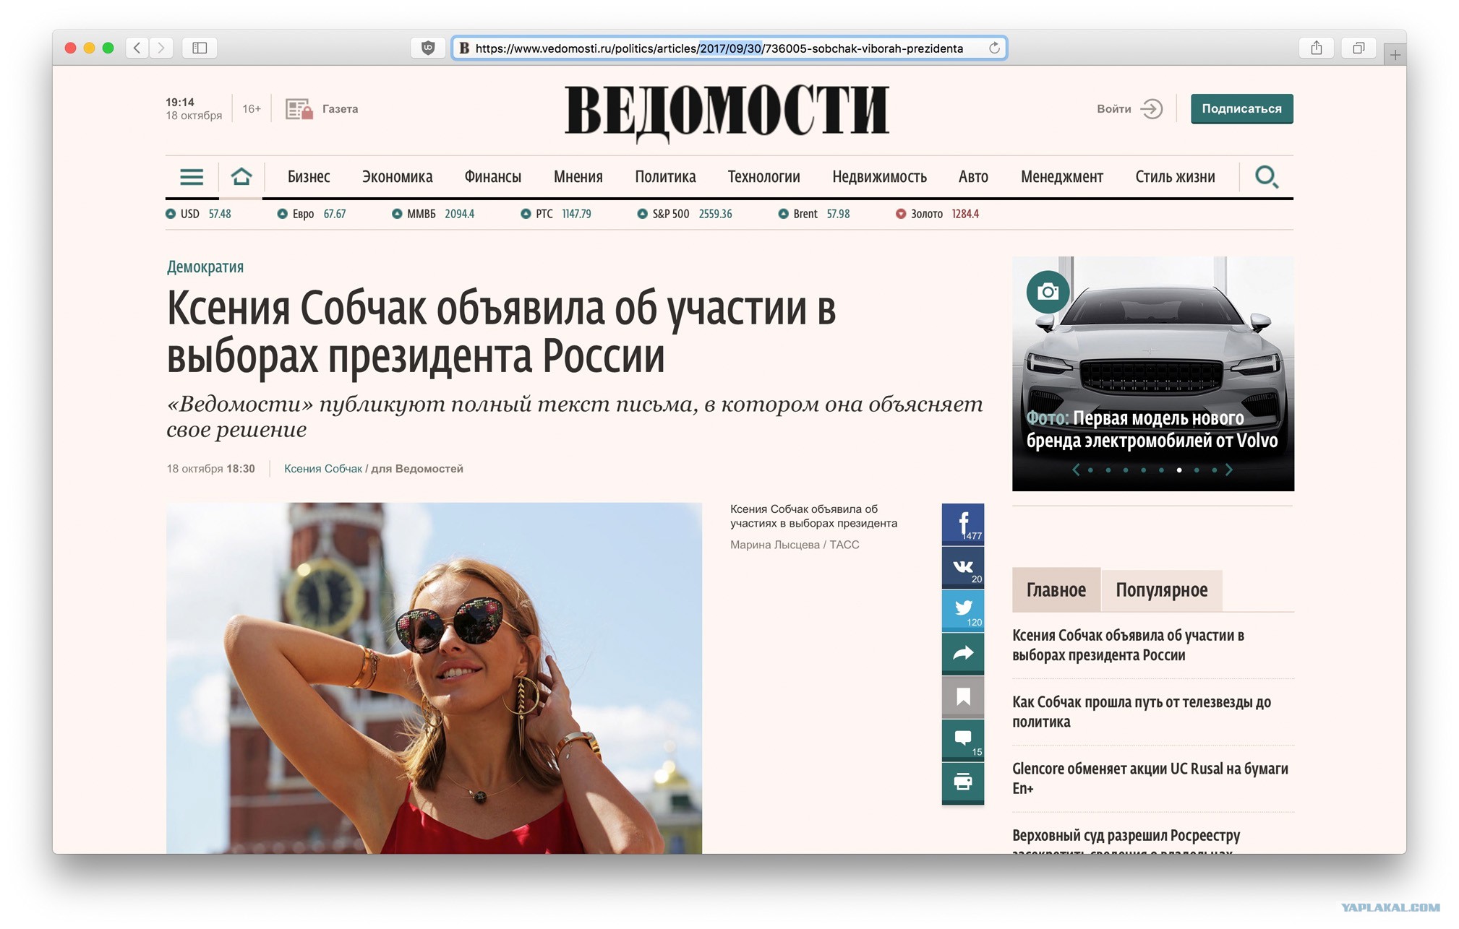Viewport: 1459px width, 929px height.
Task: Open the Стиль жизни section
Action: pyautogui.click(x=1175, y=177)
